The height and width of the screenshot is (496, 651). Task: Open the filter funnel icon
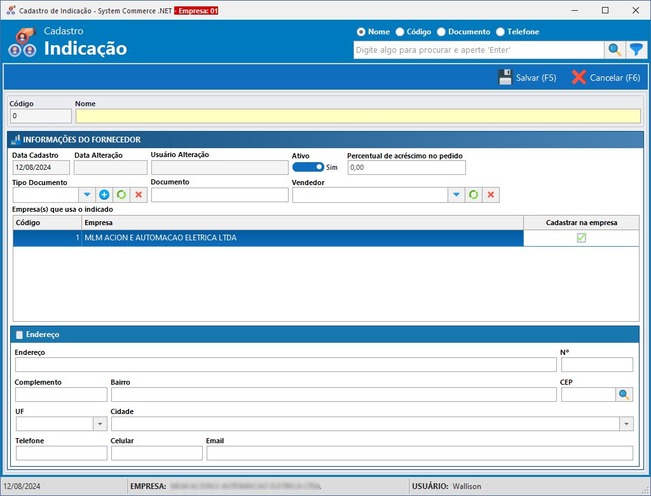point(636,50)
